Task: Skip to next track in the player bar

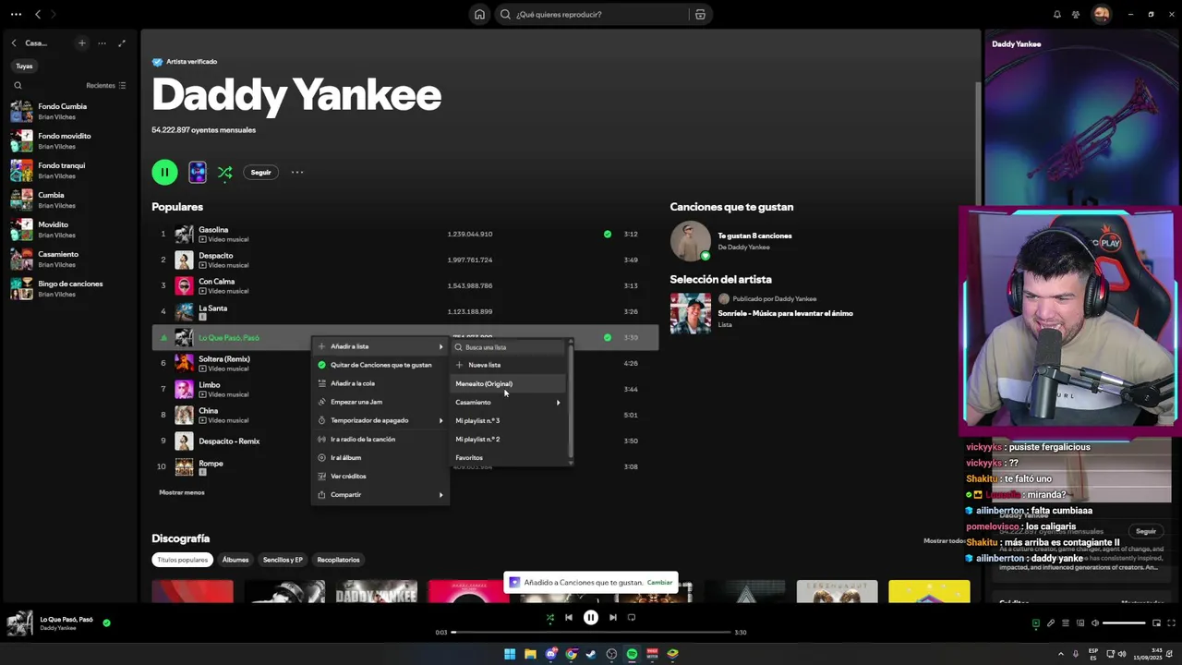Action: (x=612, y=617)
